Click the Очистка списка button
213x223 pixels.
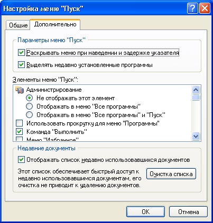[x=171, y=174]
